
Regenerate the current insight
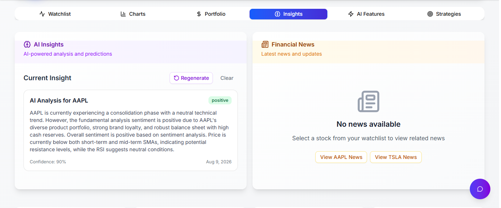191,78
